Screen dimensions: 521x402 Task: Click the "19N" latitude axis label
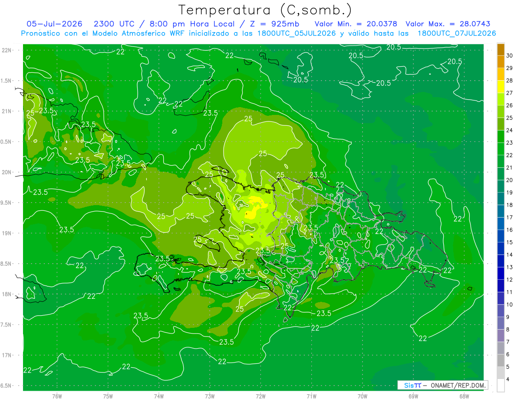(7, 233)
